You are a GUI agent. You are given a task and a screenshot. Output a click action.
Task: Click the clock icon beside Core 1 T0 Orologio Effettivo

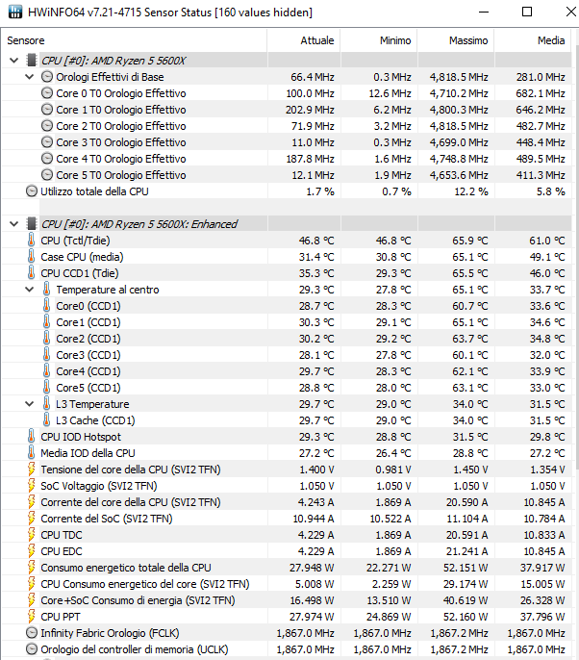coord(47,110)
